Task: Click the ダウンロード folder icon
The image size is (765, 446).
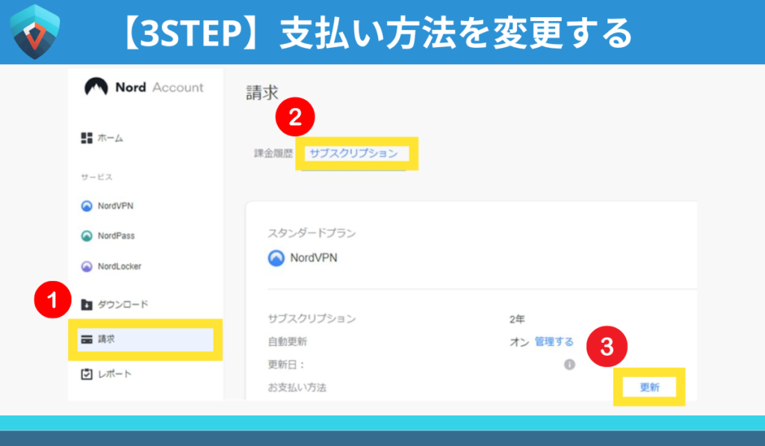Action: coord(86,304)
